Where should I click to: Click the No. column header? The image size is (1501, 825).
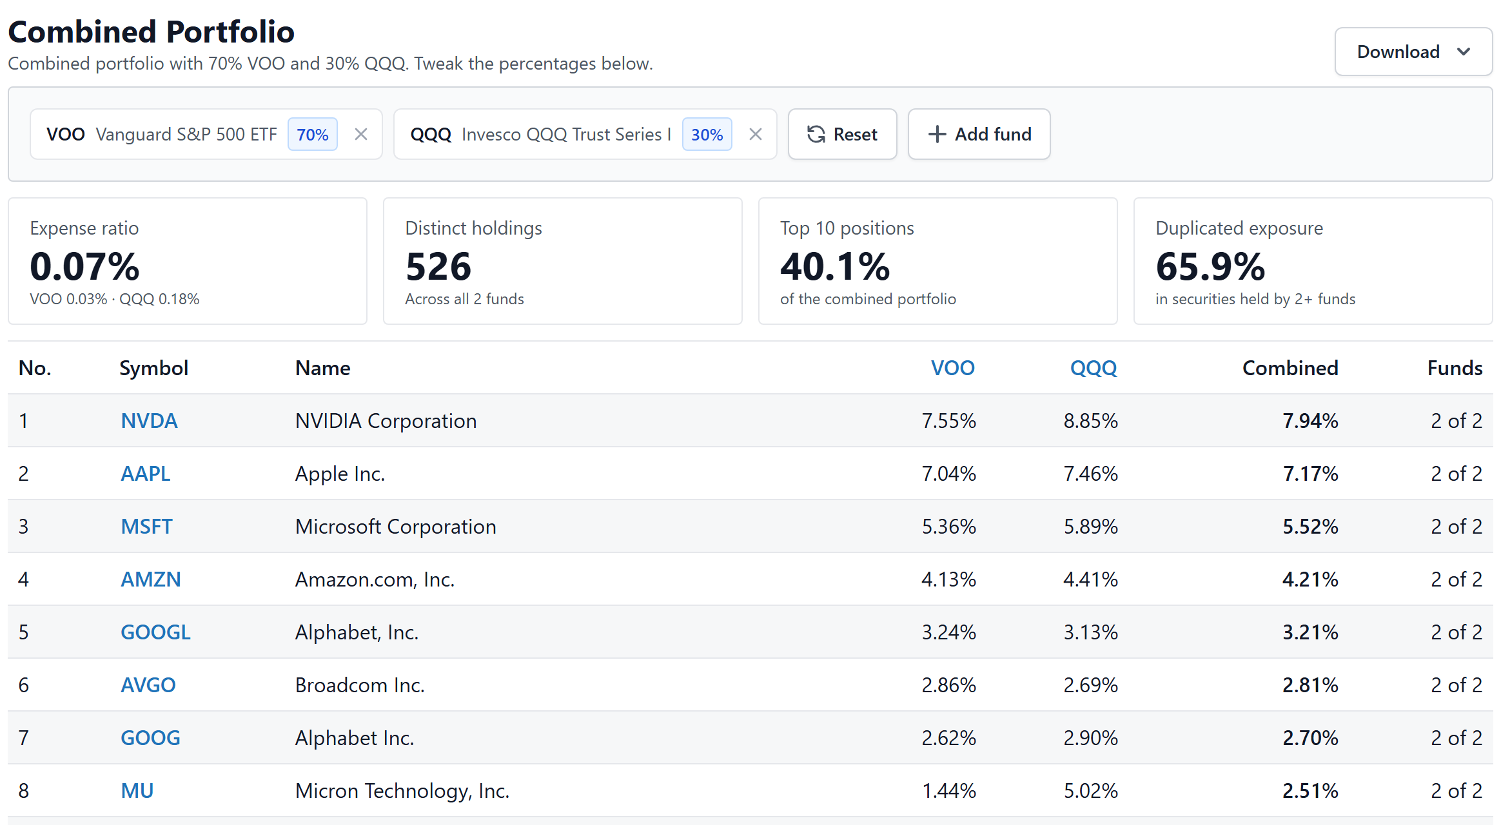(35, 368)
